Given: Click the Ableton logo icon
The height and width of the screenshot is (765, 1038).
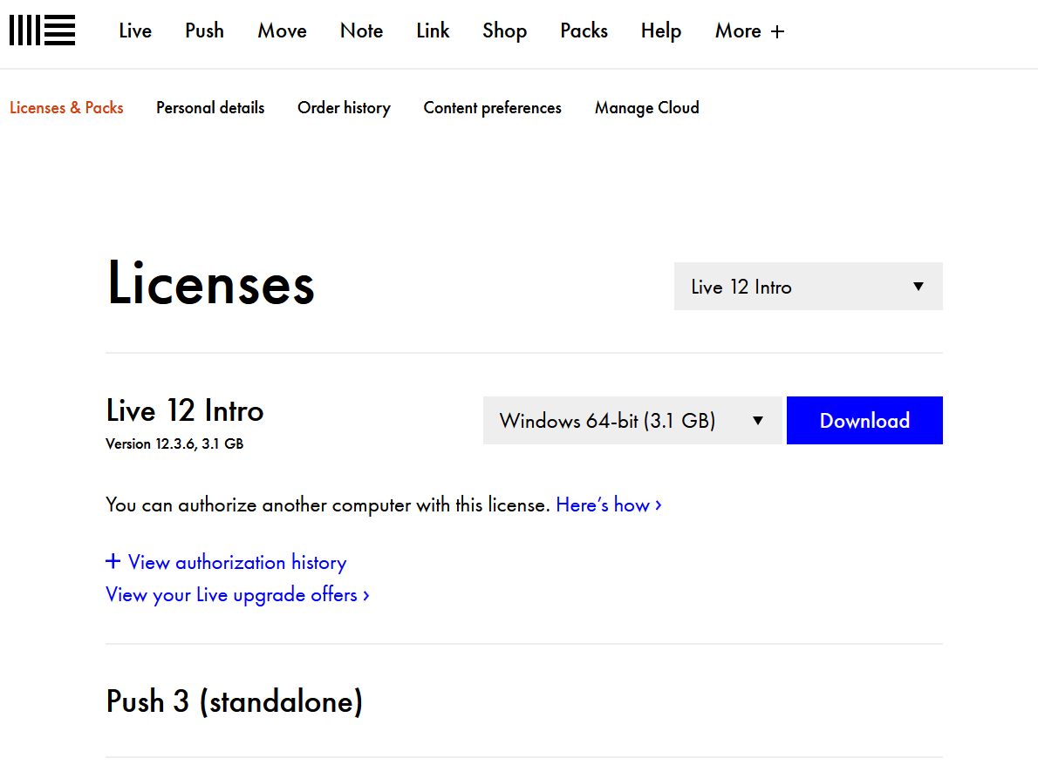Looking at the screenshot, I should [x=42, y=30].
